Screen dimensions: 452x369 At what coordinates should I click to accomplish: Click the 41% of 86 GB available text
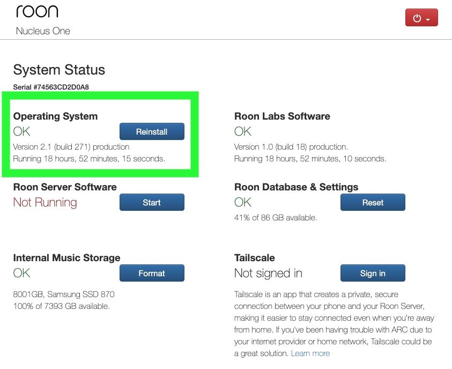click(276, 218)
